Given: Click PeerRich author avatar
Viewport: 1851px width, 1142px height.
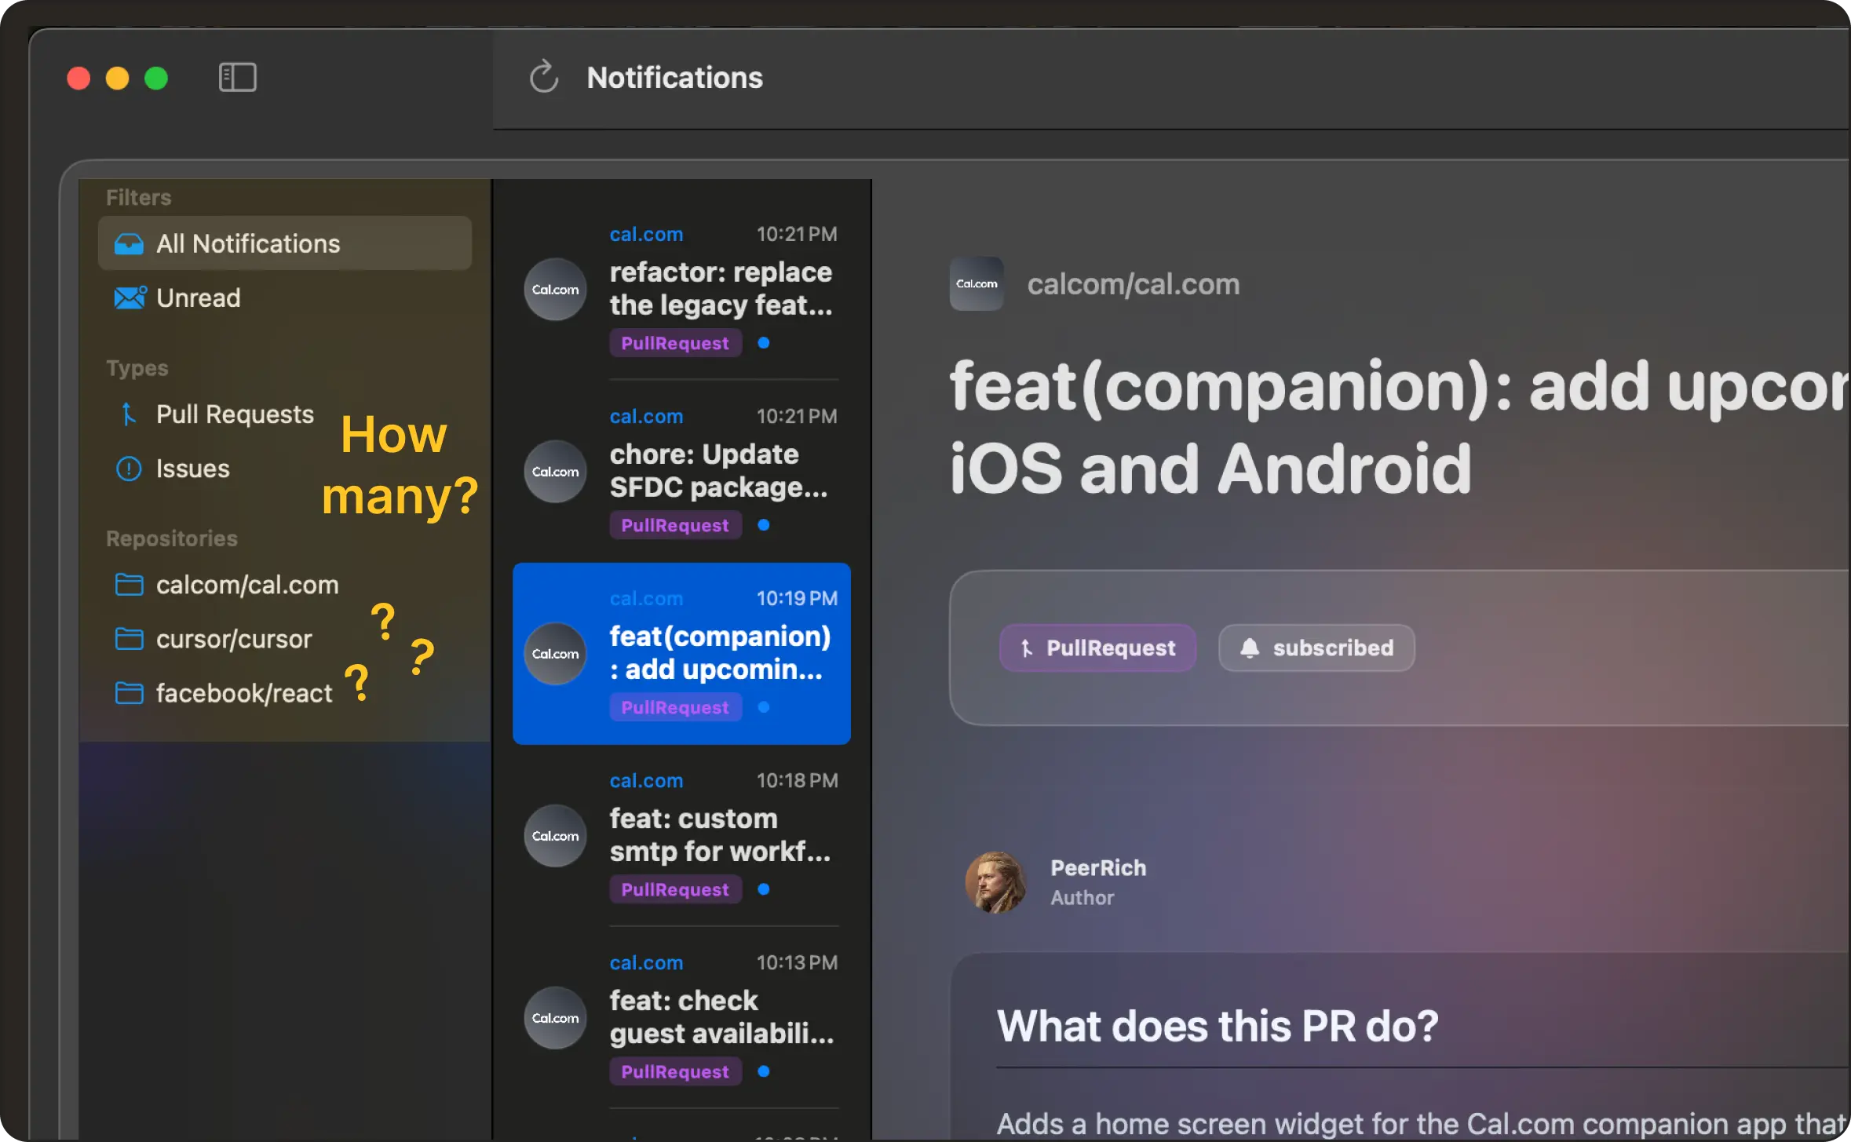Looking at the screenshot, I should point(995,882).
